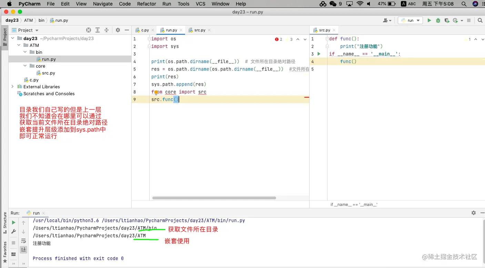Click bin breadcrumb in navigation bar

tap(41, 20)
